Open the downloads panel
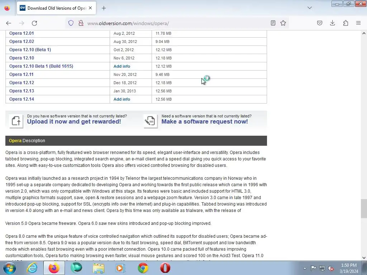The height and width of the screenshot is (275, 367). (332, 23)
